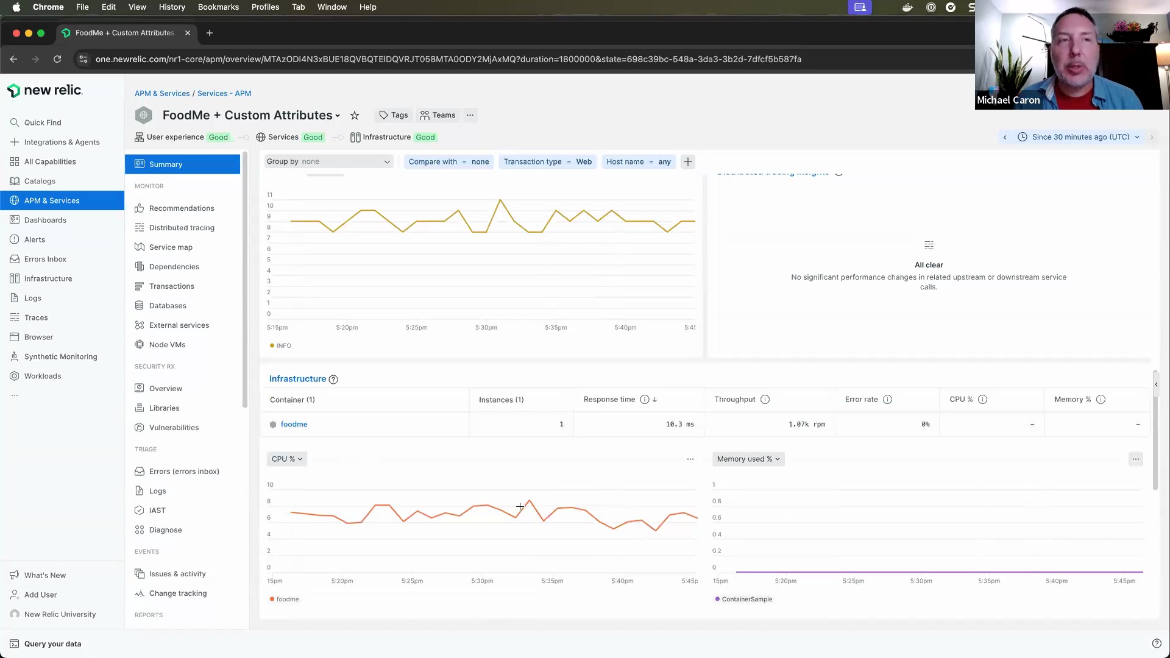Click the help icon at bottom right
The height and width of the screenshot is (658, 1170).
(1157, 644)
